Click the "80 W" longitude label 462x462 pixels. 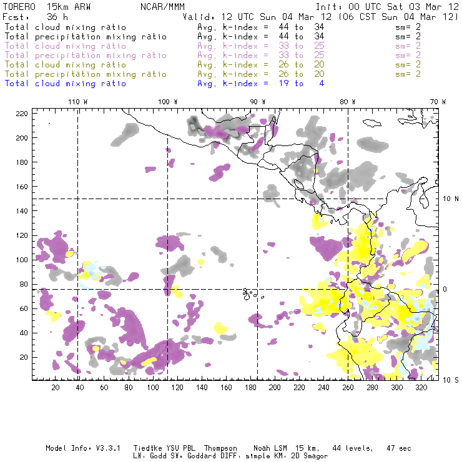pos(348,102)
